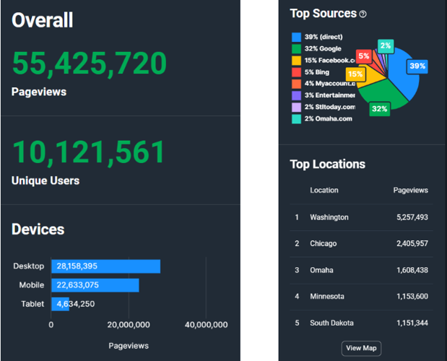Select the Washington location row

361,217
